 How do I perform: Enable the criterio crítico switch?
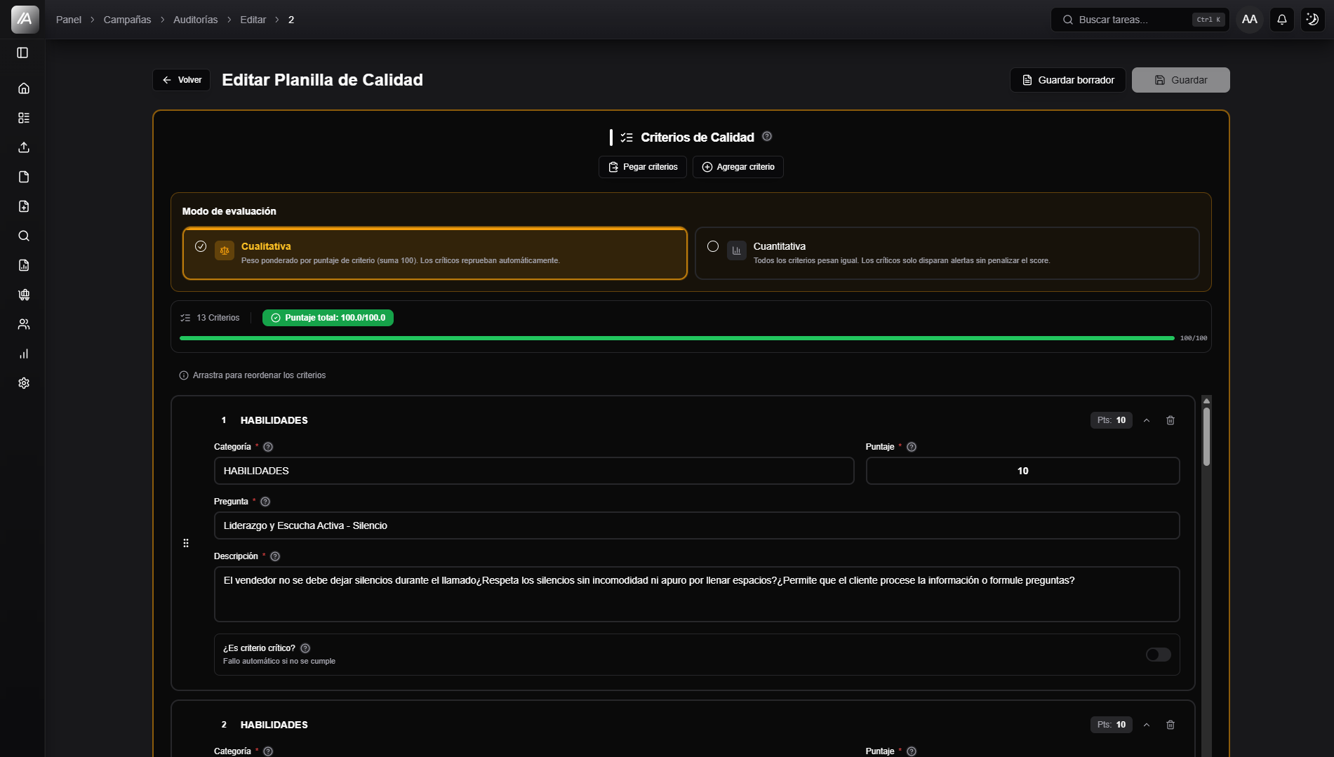1158,655
